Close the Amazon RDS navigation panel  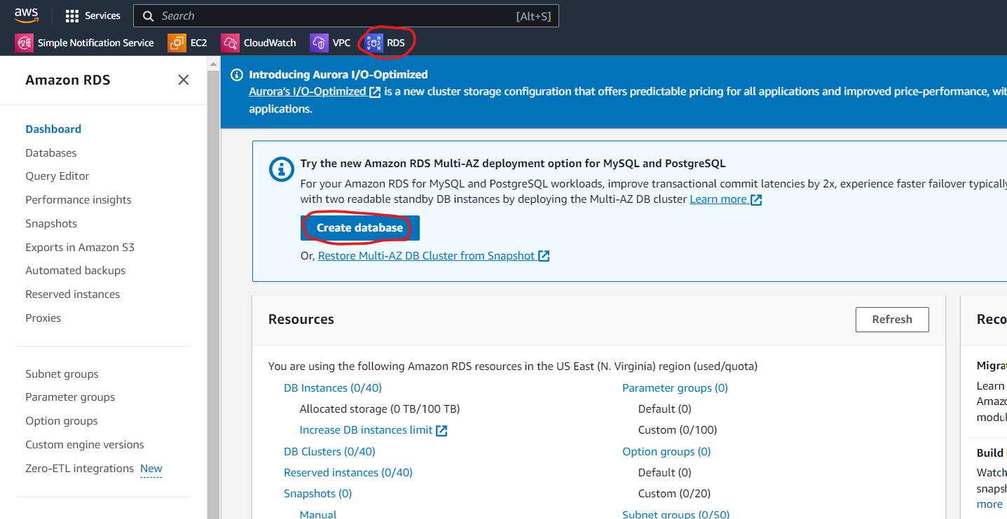coord(184,80)
